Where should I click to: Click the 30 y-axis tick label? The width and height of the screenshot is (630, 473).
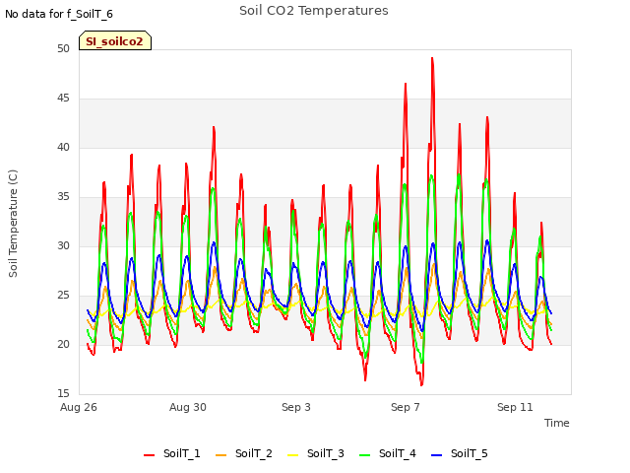click(63, 245)
